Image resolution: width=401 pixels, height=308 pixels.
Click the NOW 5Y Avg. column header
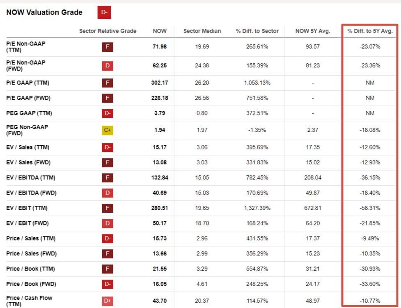pos(313,31)
